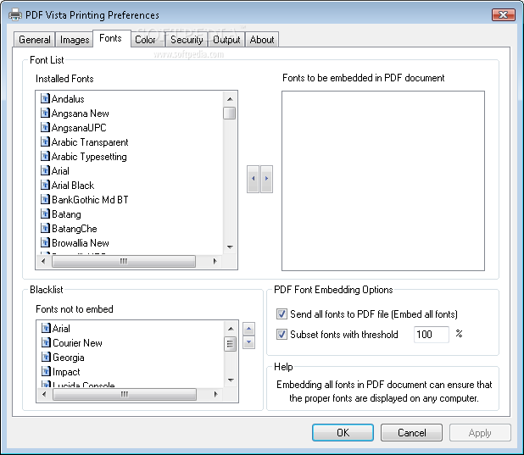The width and height of the screenshot is (524, 455).
Task: Open the General tab
Action: (x=35, y=40)
